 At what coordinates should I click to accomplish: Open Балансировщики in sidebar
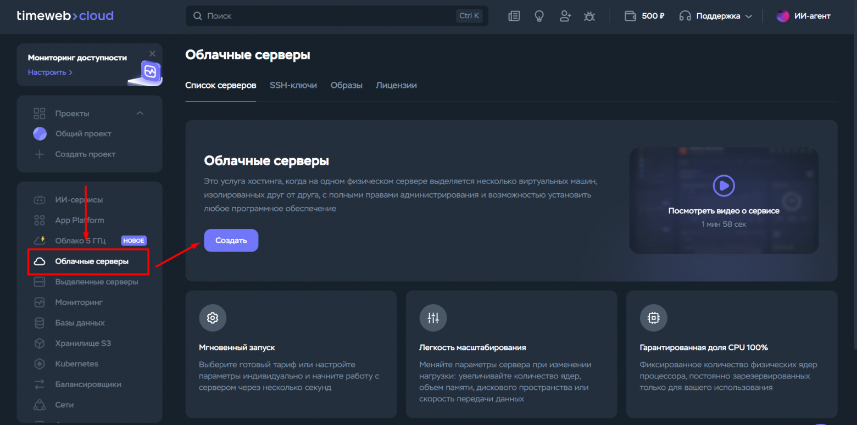(x=88, y=384)
